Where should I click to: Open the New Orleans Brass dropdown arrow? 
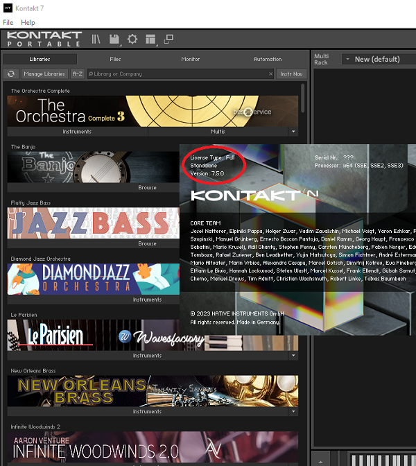(293, 411)
